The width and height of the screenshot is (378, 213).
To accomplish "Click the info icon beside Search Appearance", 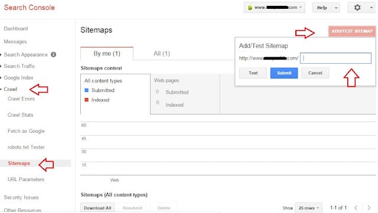I will [53, 55].
